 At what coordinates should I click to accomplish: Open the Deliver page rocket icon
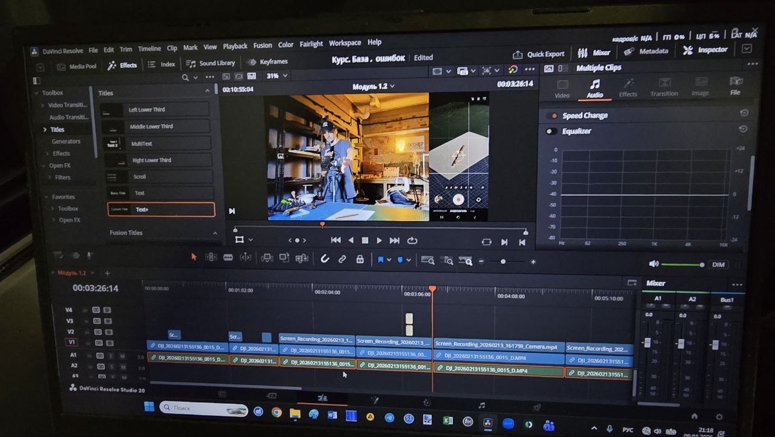[537, 407]
